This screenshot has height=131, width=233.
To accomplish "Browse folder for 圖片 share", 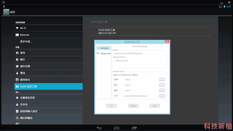I will click(x=162, y=91).
